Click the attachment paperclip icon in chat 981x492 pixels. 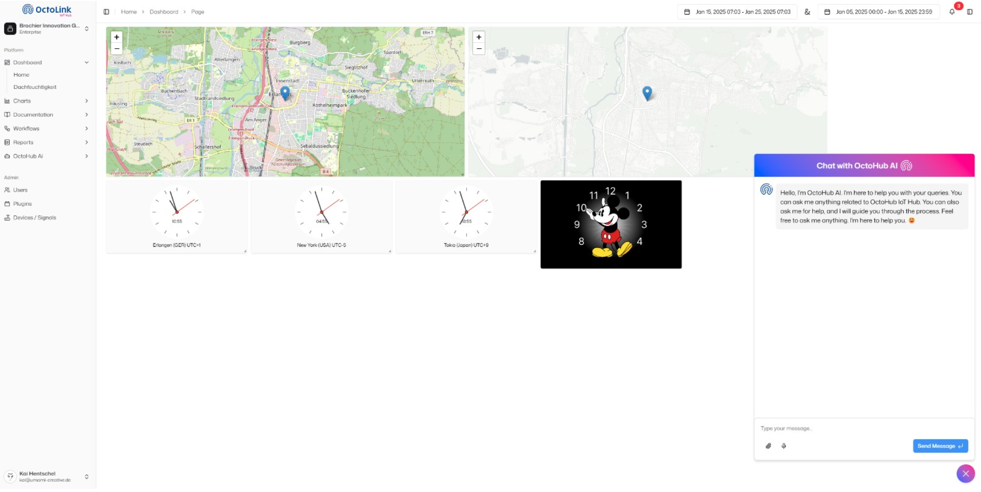tap(769, 446)
